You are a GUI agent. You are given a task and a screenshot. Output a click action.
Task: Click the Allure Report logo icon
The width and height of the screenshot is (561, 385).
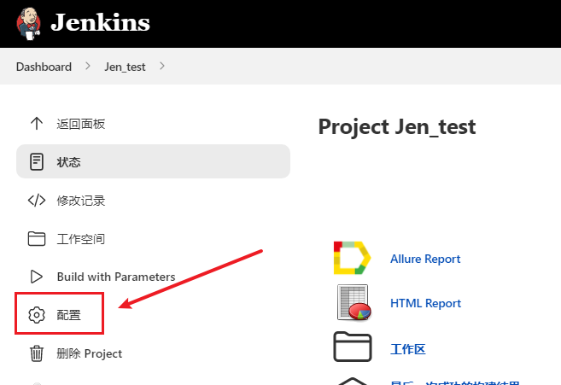pos(352,258)
